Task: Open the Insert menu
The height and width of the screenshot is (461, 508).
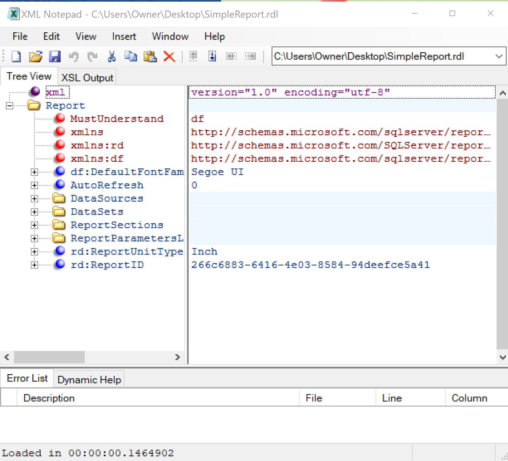Action: 124,36
